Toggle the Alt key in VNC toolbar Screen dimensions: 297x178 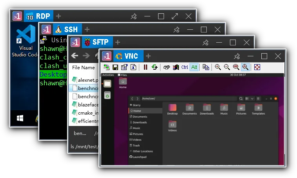click(x=194, y=67)
